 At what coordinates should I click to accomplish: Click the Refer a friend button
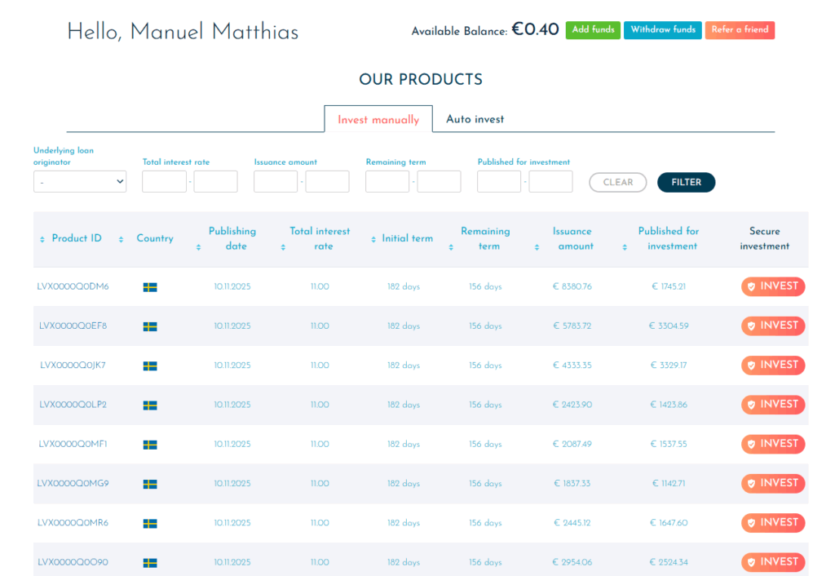pos(740,30)
